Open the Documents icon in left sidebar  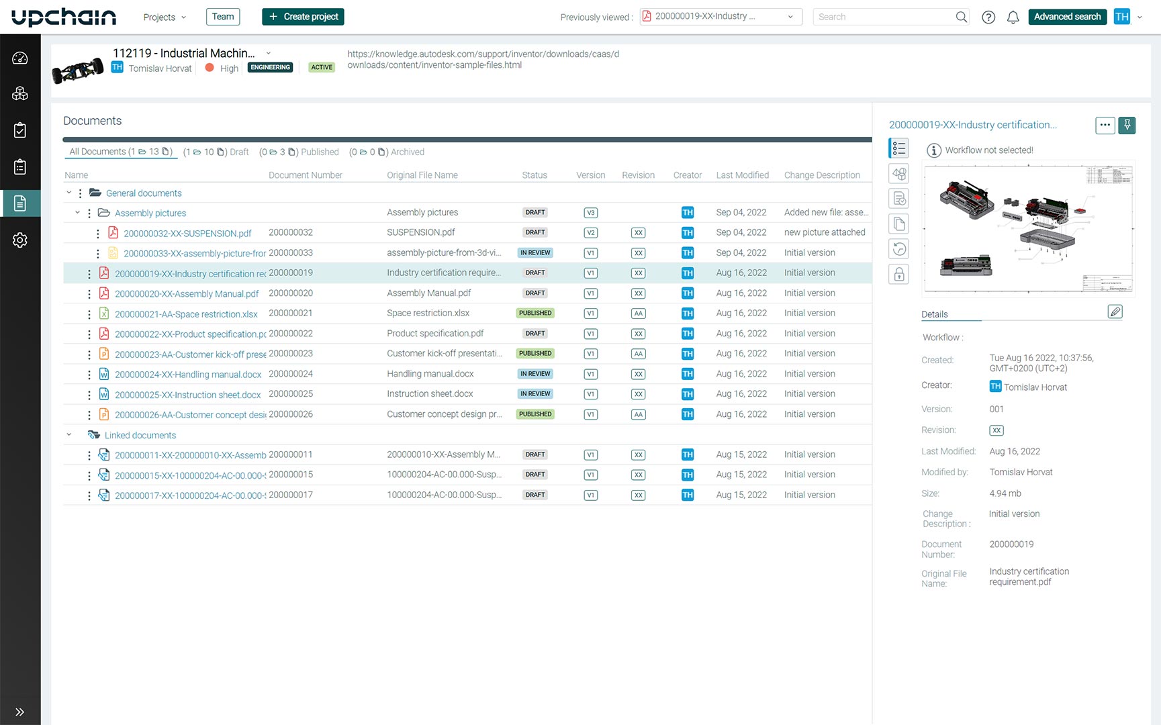[20, 203]
